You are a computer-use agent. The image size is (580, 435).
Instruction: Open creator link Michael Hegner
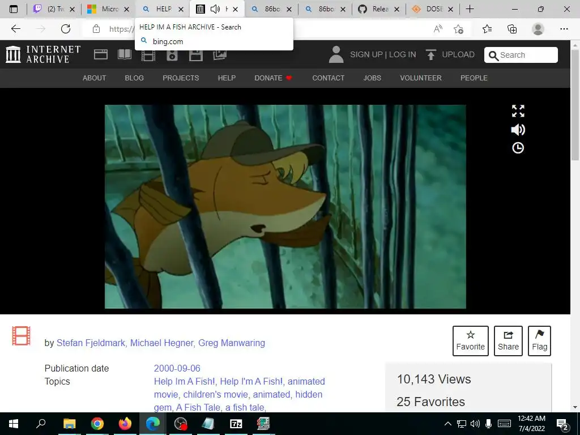point(161,343)
